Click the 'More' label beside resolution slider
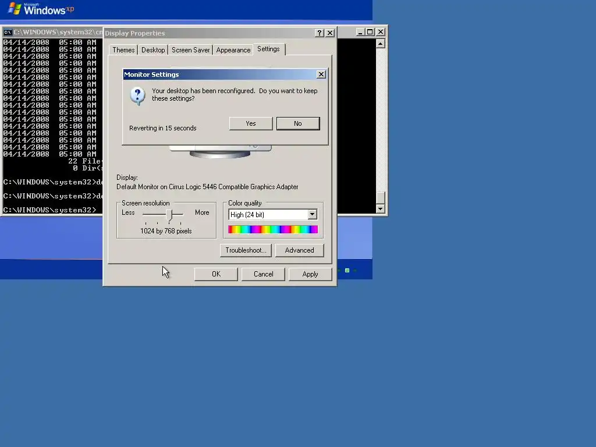Screen dimensions: 596x447 pyautogui.click(x=202, y=212)
